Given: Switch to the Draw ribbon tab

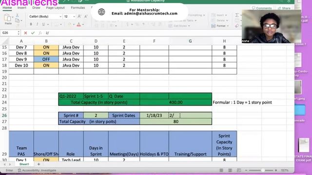Looking at the screenshot, I should (36, 8).
